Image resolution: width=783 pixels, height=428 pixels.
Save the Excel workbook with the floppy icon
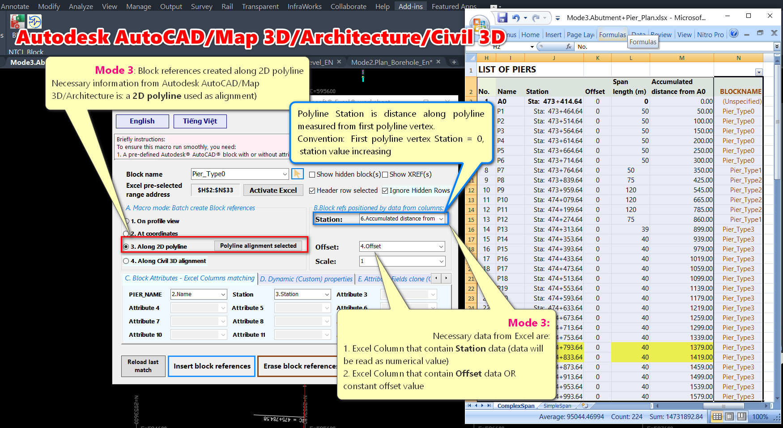click(x=502, y=17)
